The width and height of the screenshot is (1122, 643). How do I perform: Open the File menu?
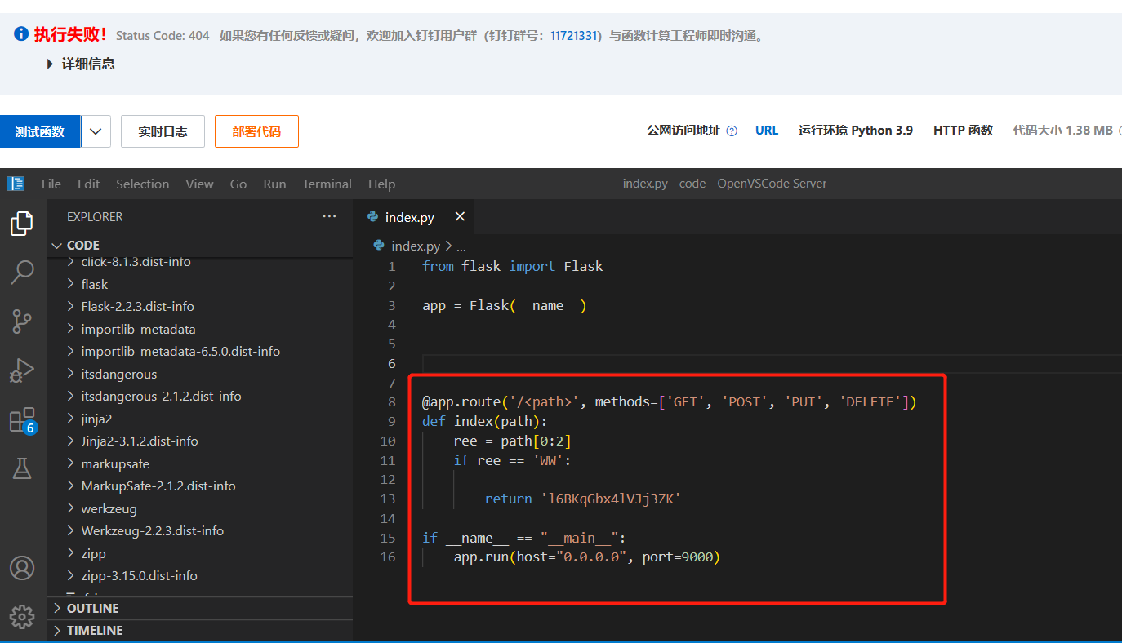point(51,184)
